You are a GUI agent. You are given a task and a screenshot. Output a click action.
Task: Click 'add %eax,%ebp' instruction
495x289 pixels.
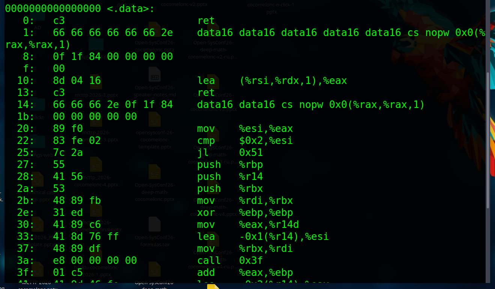coord(245,273)
